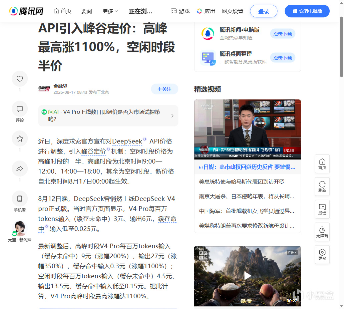Click 精选视频 section heading
This screenshot has width=344, height=309.
[207, 89]
